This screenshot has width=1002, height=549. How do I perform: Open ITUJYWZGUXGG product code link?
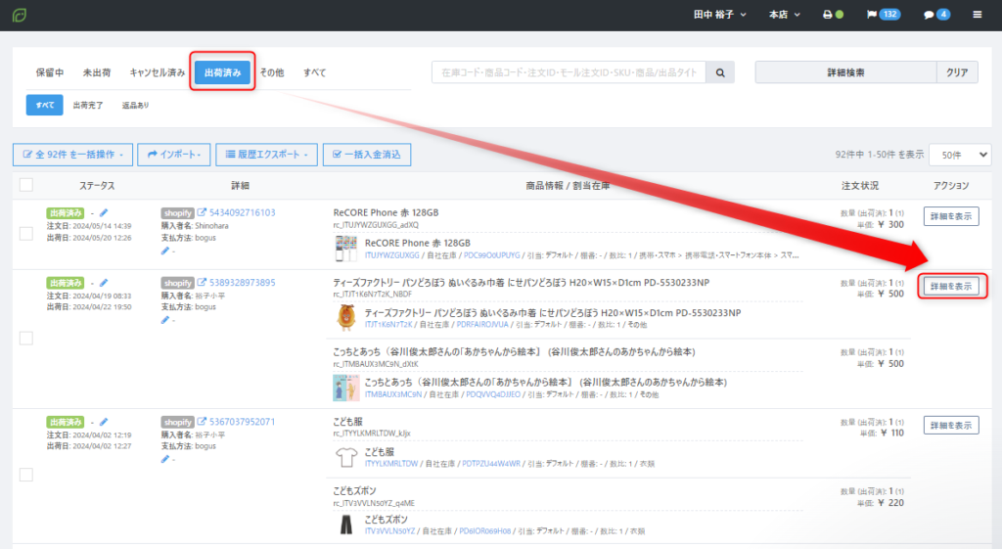tap(391, 255)
